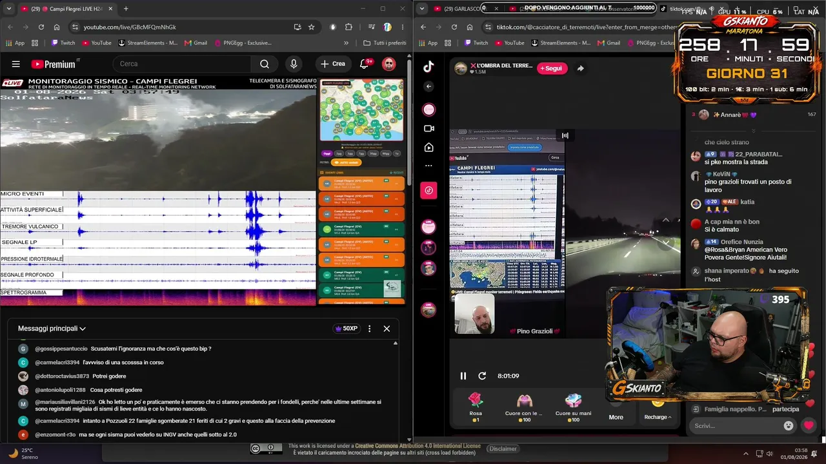This screenshot has height=464, width=826.
Task: Share the TikTok live with arrow icon
Action: point(580,68)
